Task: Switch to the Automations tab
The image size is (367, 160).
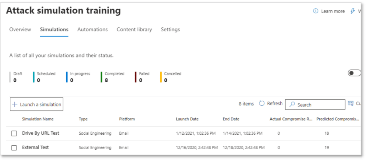Action: click(92, 29)
